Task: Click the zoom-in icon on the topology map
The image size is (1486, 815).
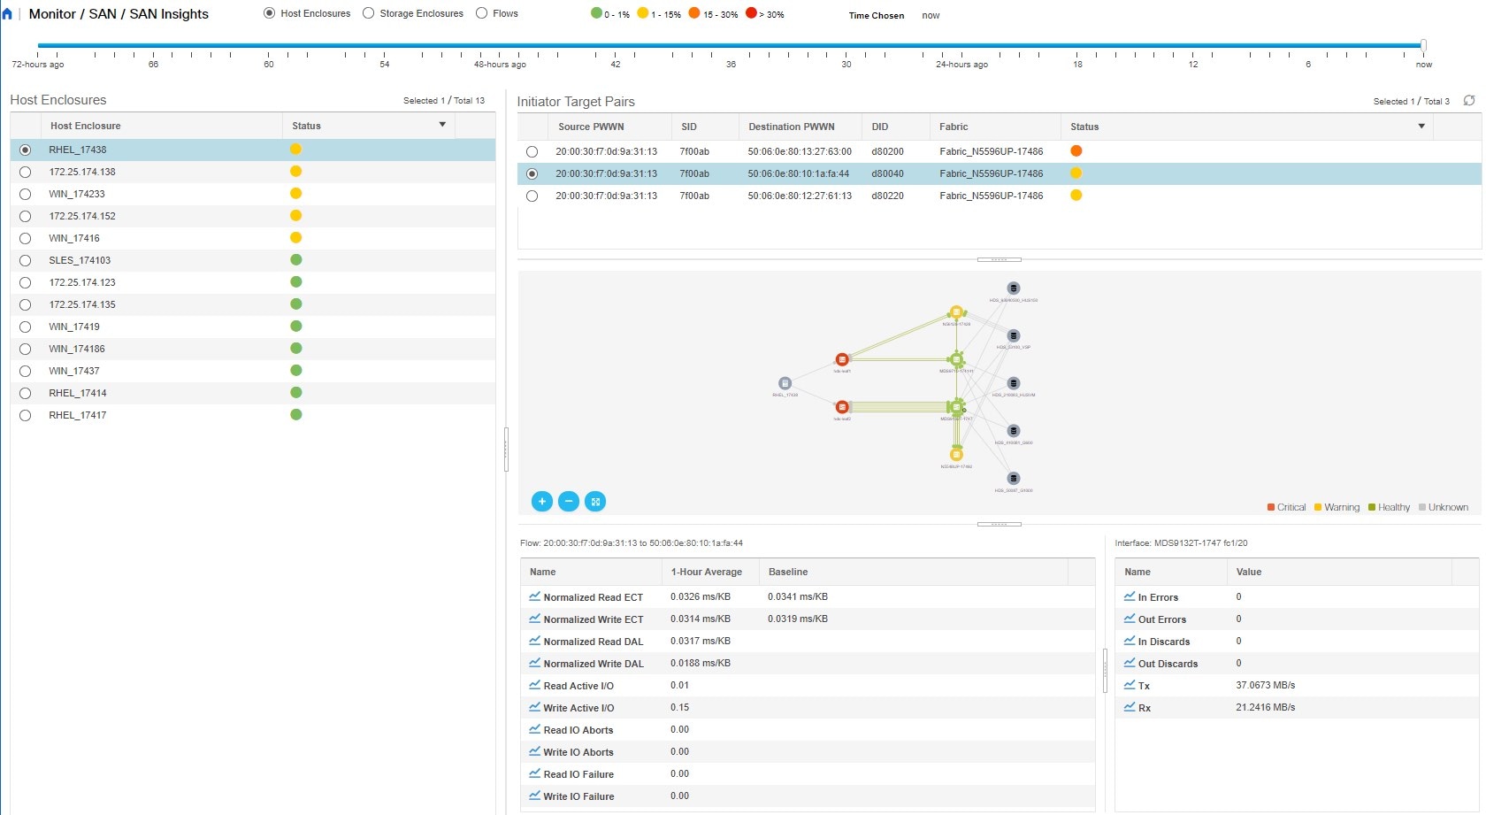Action: 541,502
